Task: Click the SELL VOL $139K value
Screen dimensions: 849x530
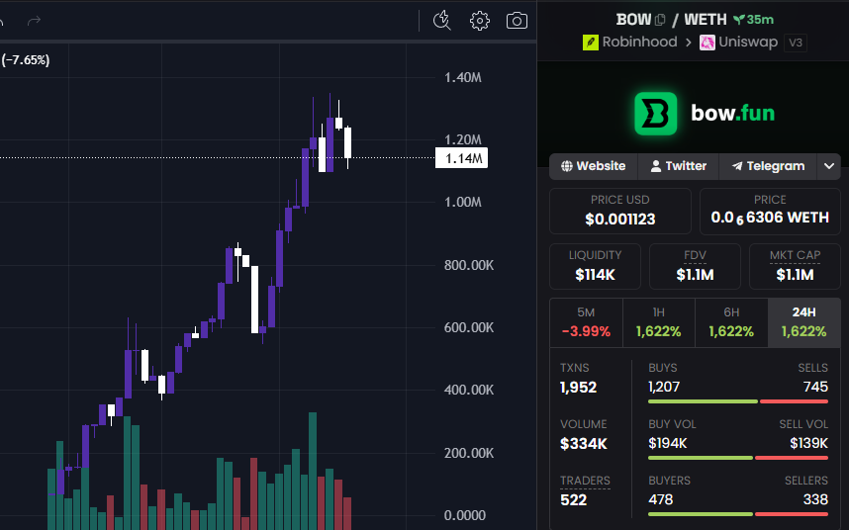Action: tap(808, 443)
